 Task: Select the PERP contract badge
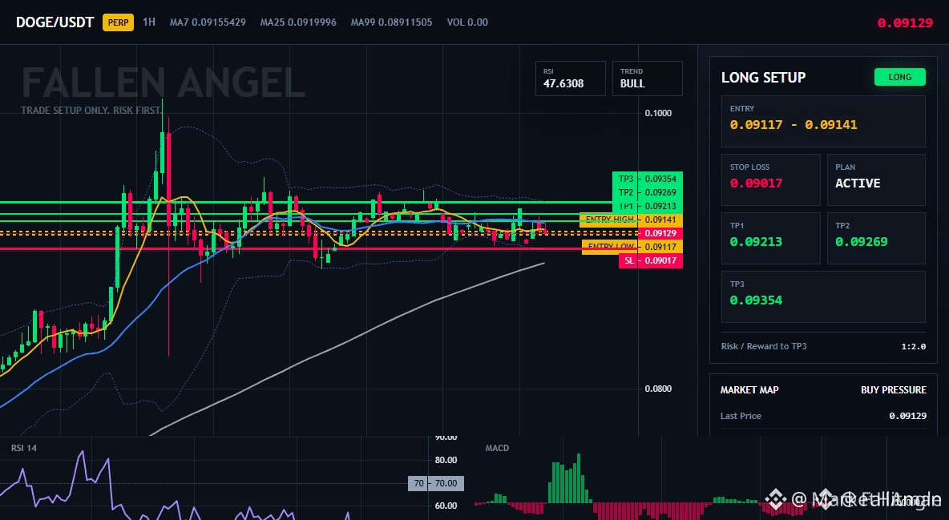pyautogui.click(x=118, y=22)
